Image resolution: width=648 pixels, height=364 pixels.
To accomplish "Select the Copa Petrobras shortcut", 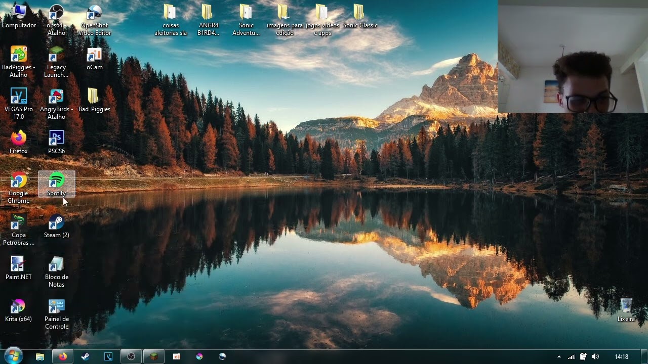I will click(19, 230).
